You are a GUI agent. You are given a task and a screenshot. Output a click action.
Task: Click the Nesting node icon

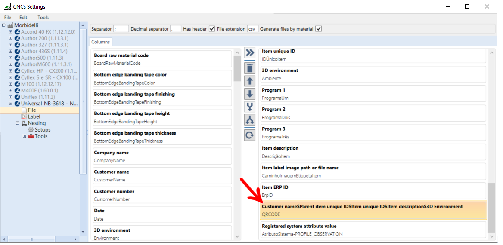pos(24,123)
